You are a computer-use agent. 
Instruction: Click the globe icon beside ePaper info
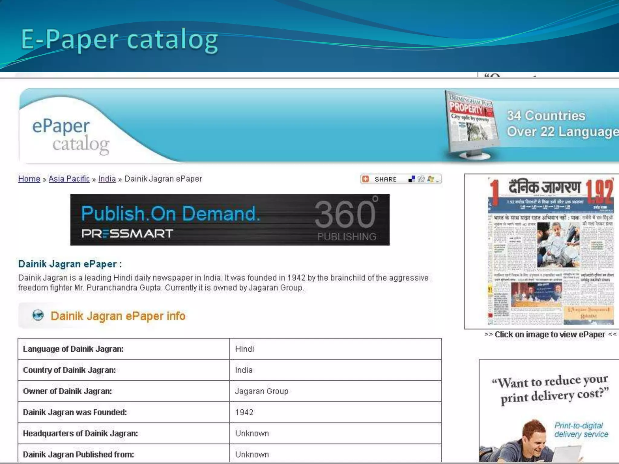click(38, 315)
